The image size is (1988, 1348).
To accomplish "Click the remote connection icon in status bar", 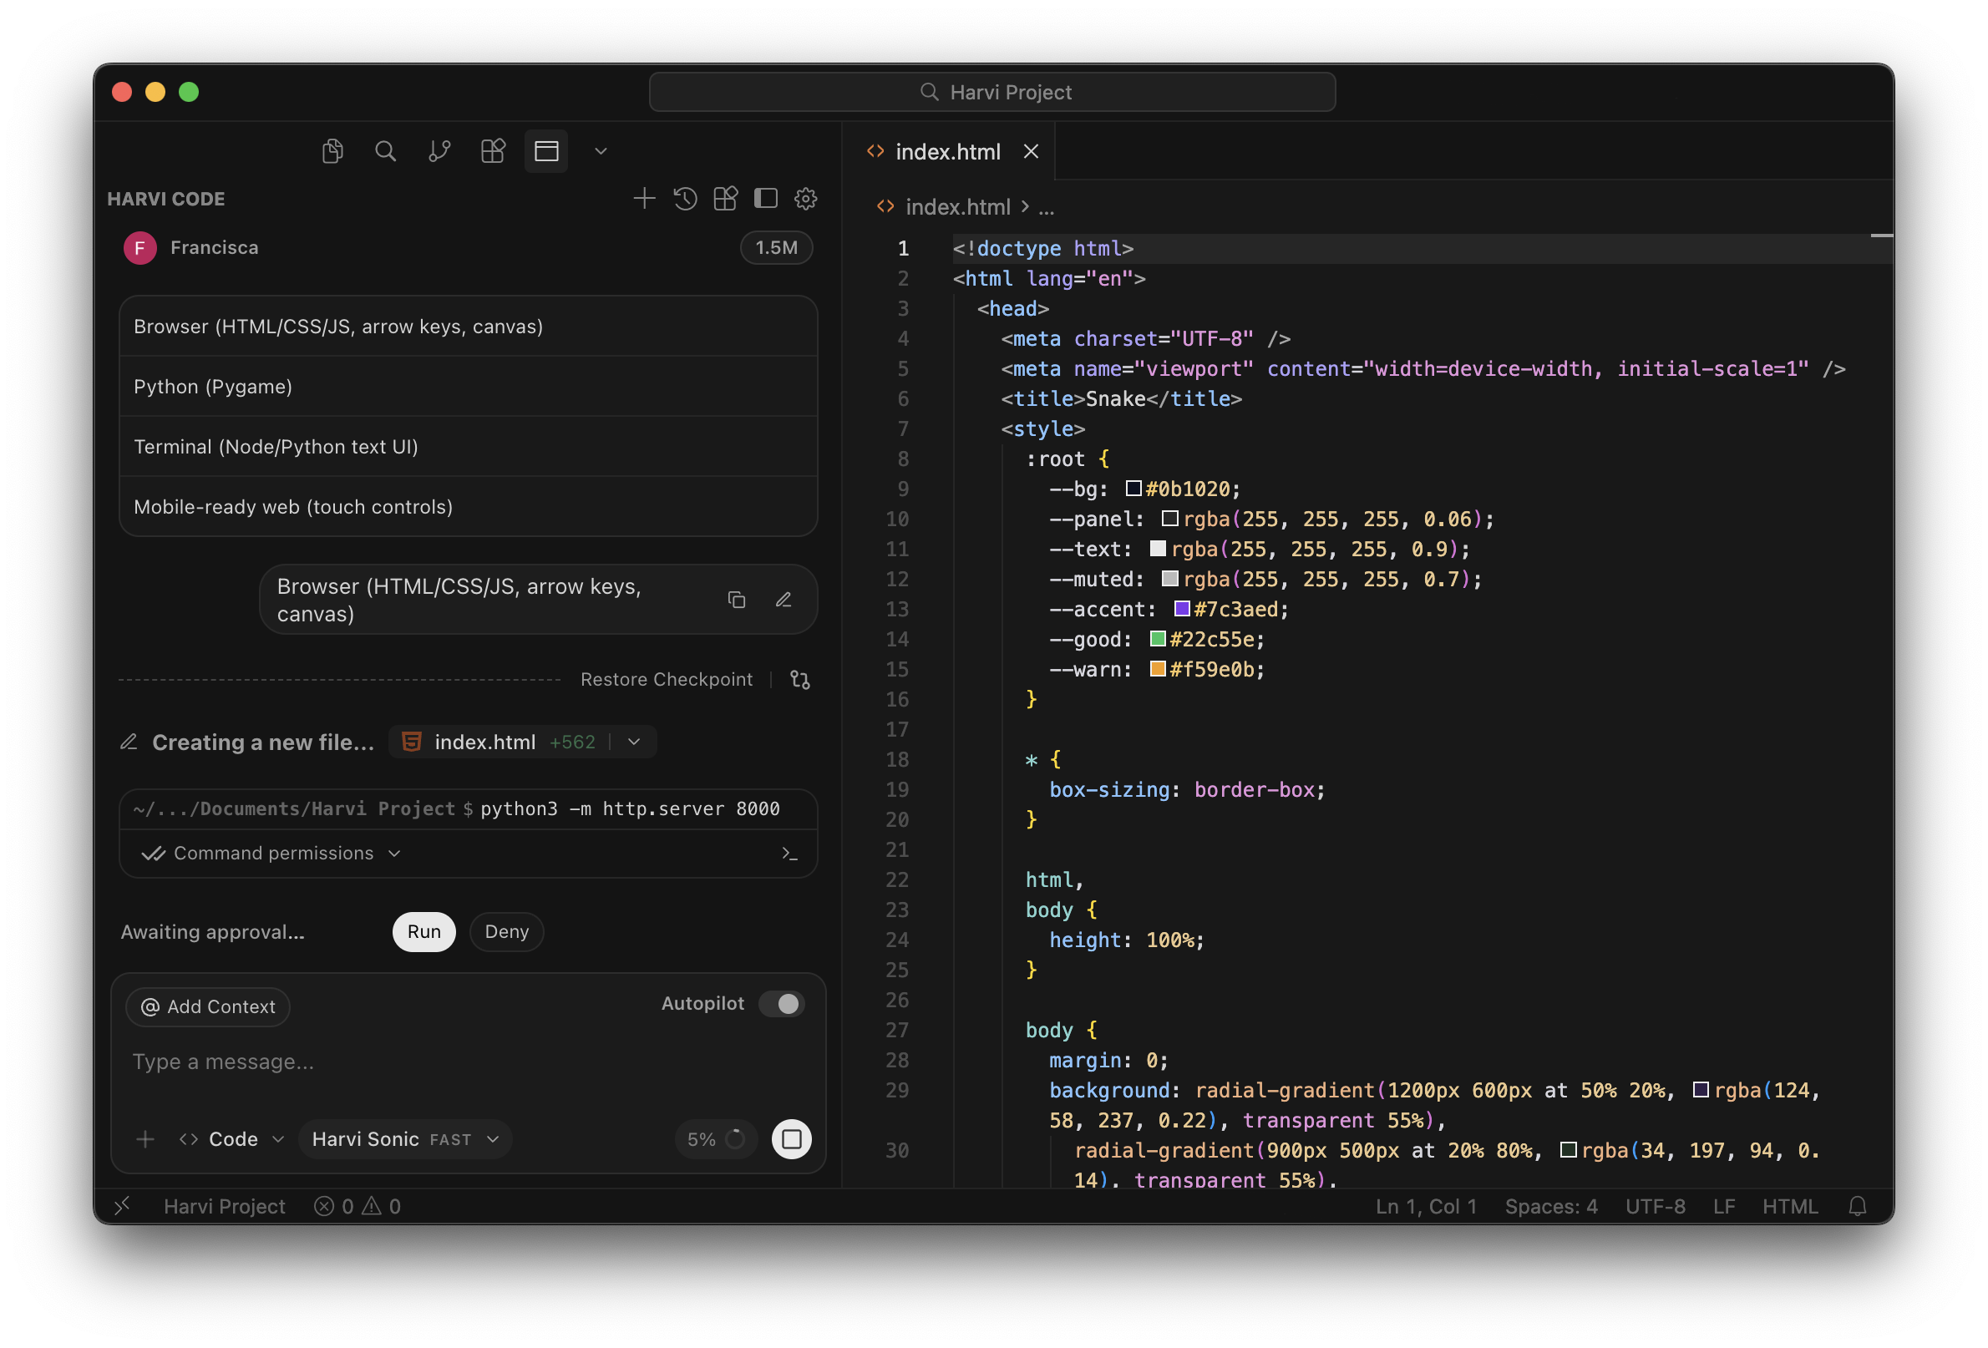I will click(x=122, y=1206).
